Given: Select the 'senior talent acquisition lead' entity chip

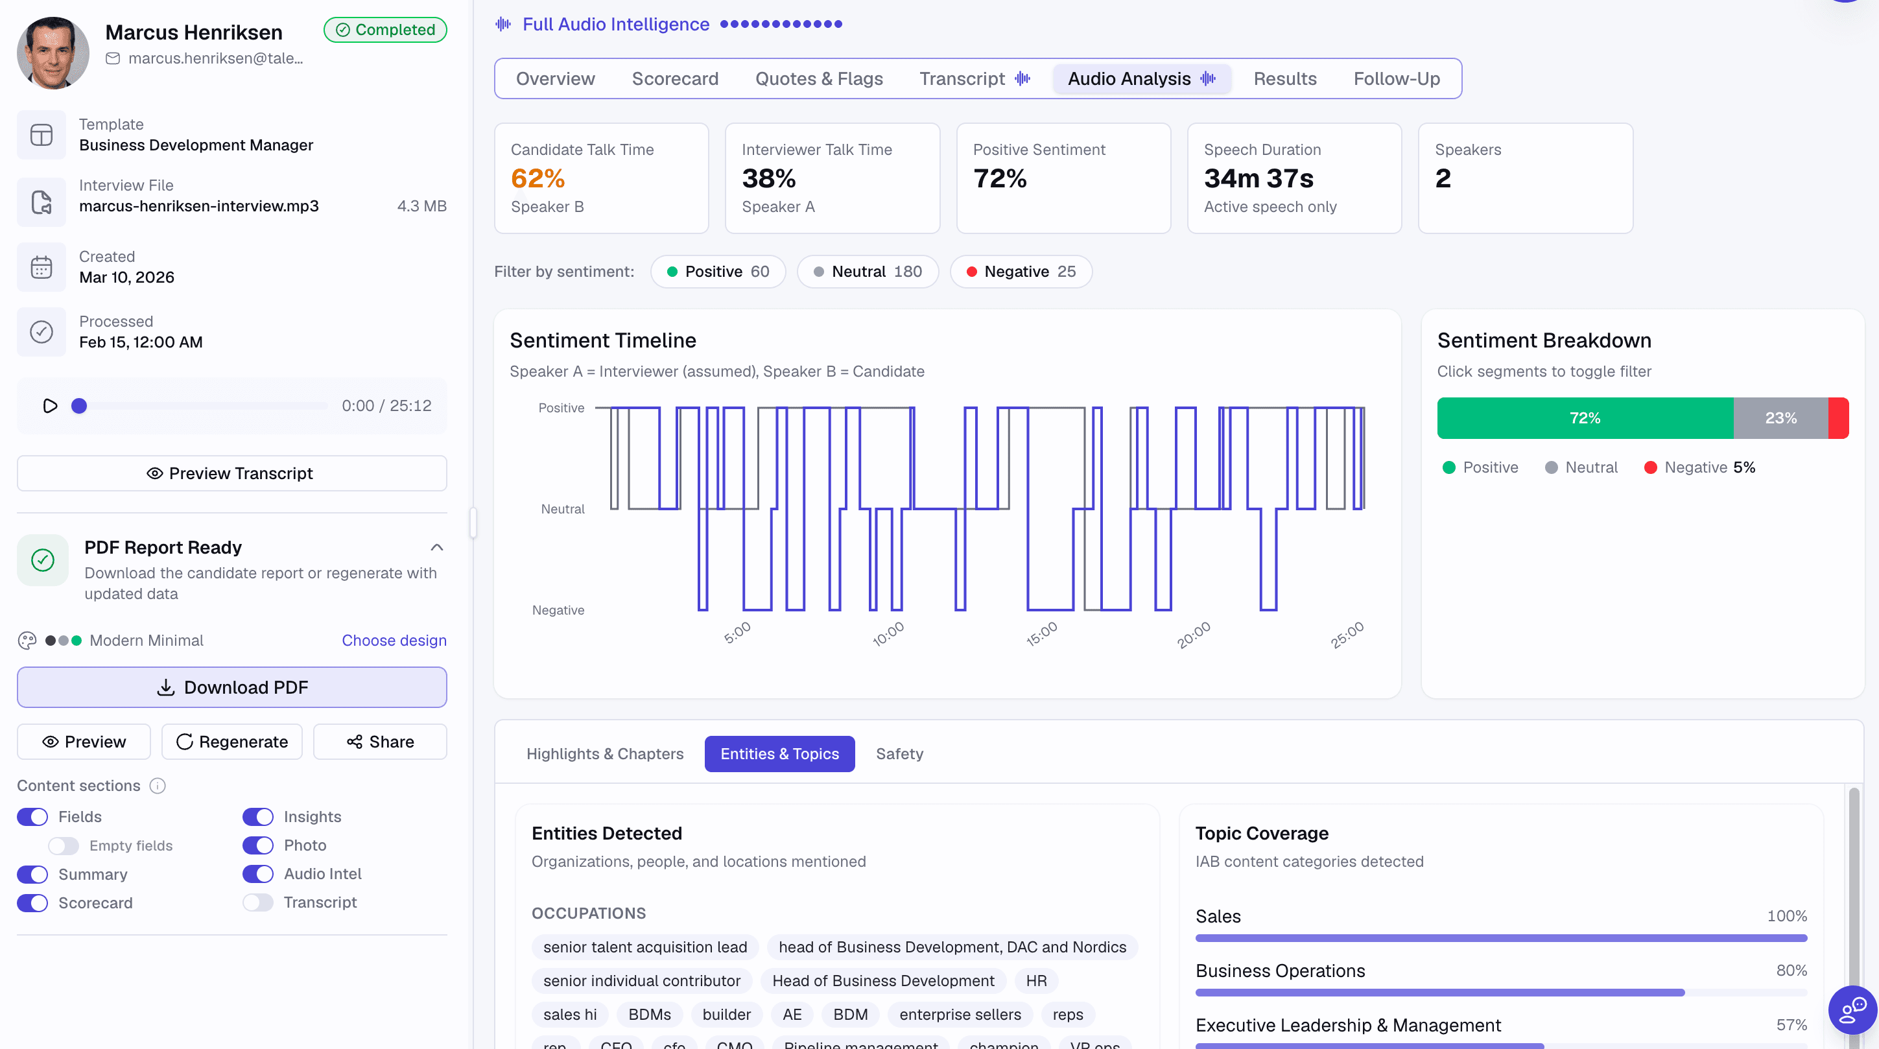Looking at the screenshot, I should point(644,946).
